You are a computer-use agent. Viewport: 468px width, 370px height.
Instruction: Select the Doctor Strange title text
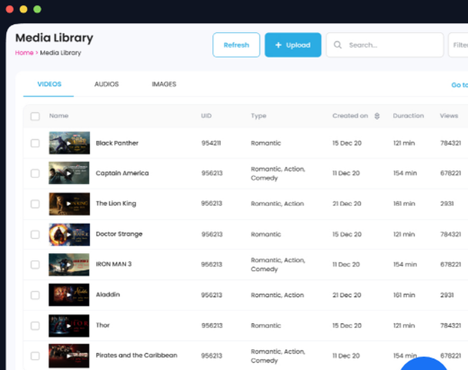click(x=119, y=234)
